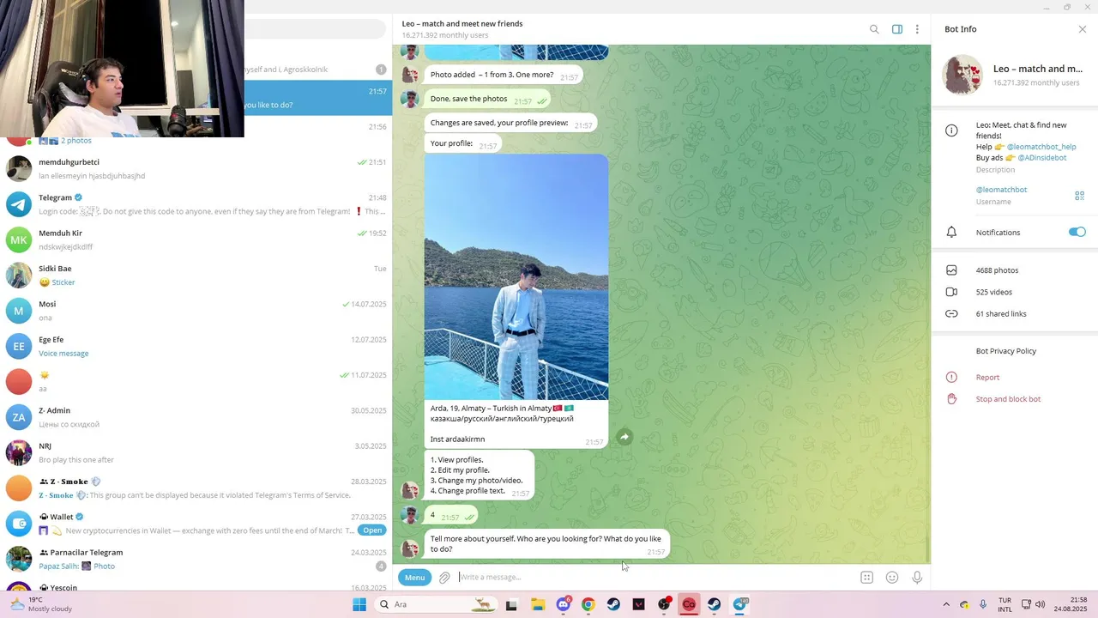Viewport: 1098px width, 618px height.
Task: Open Discord from the taskbar
Action: click(x=563, y=604)
